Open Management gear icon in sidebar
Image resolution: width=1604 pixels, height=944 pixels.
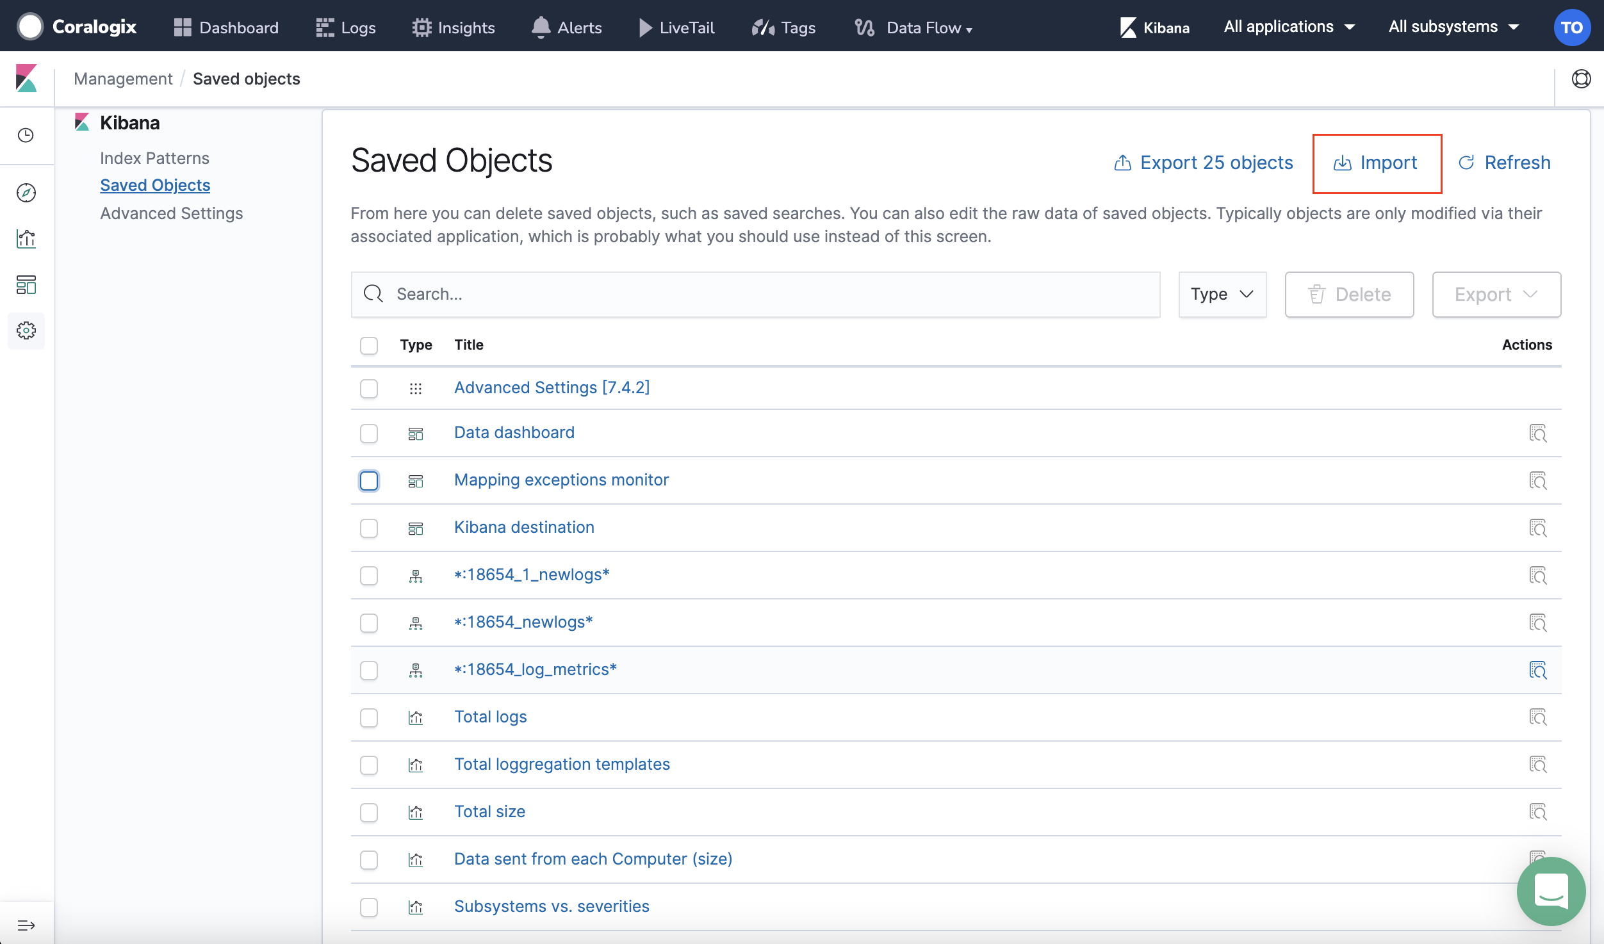point(26,330)
